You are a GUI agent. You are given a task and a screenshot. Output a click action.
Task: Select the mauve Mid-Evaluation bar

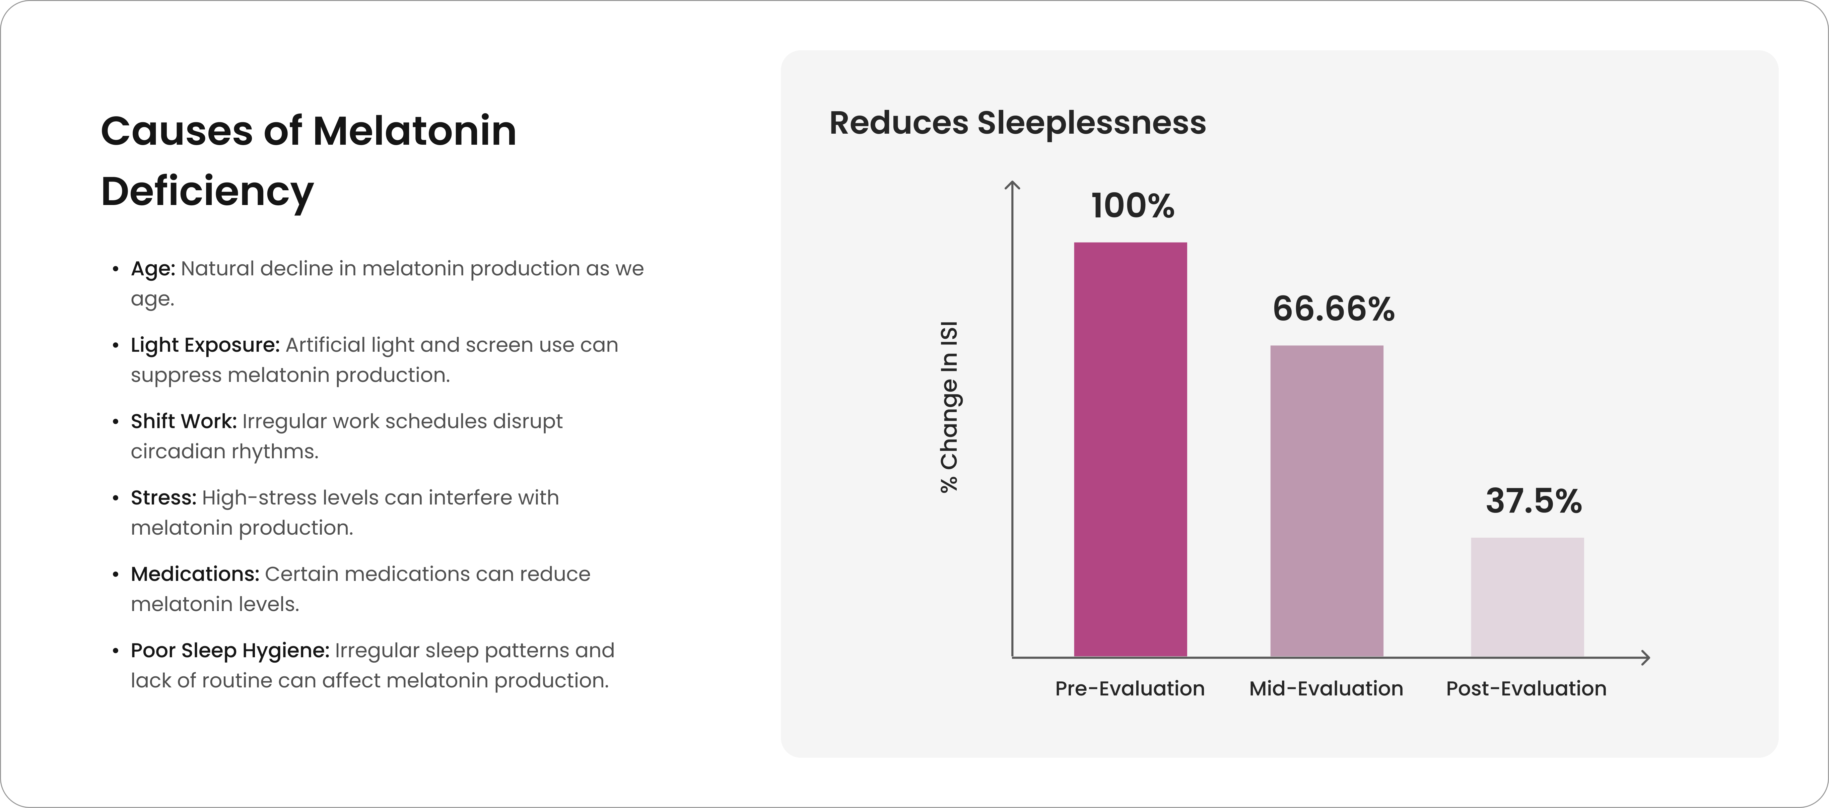[x=1326, y=500]
